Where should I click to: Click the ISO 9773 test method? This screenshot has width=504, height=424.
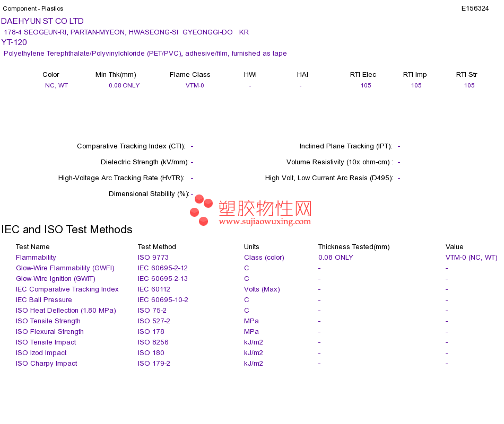153,257
